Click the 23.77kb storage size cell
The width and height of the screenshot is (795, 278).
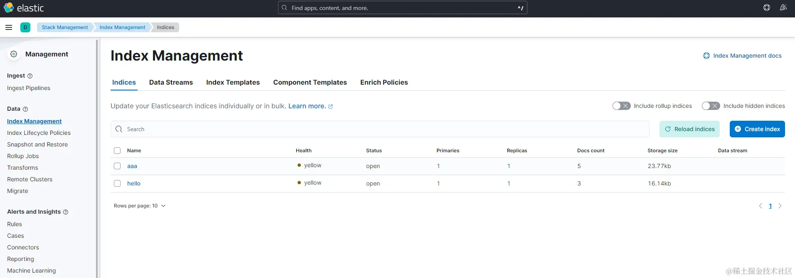(x=659, y=166)
